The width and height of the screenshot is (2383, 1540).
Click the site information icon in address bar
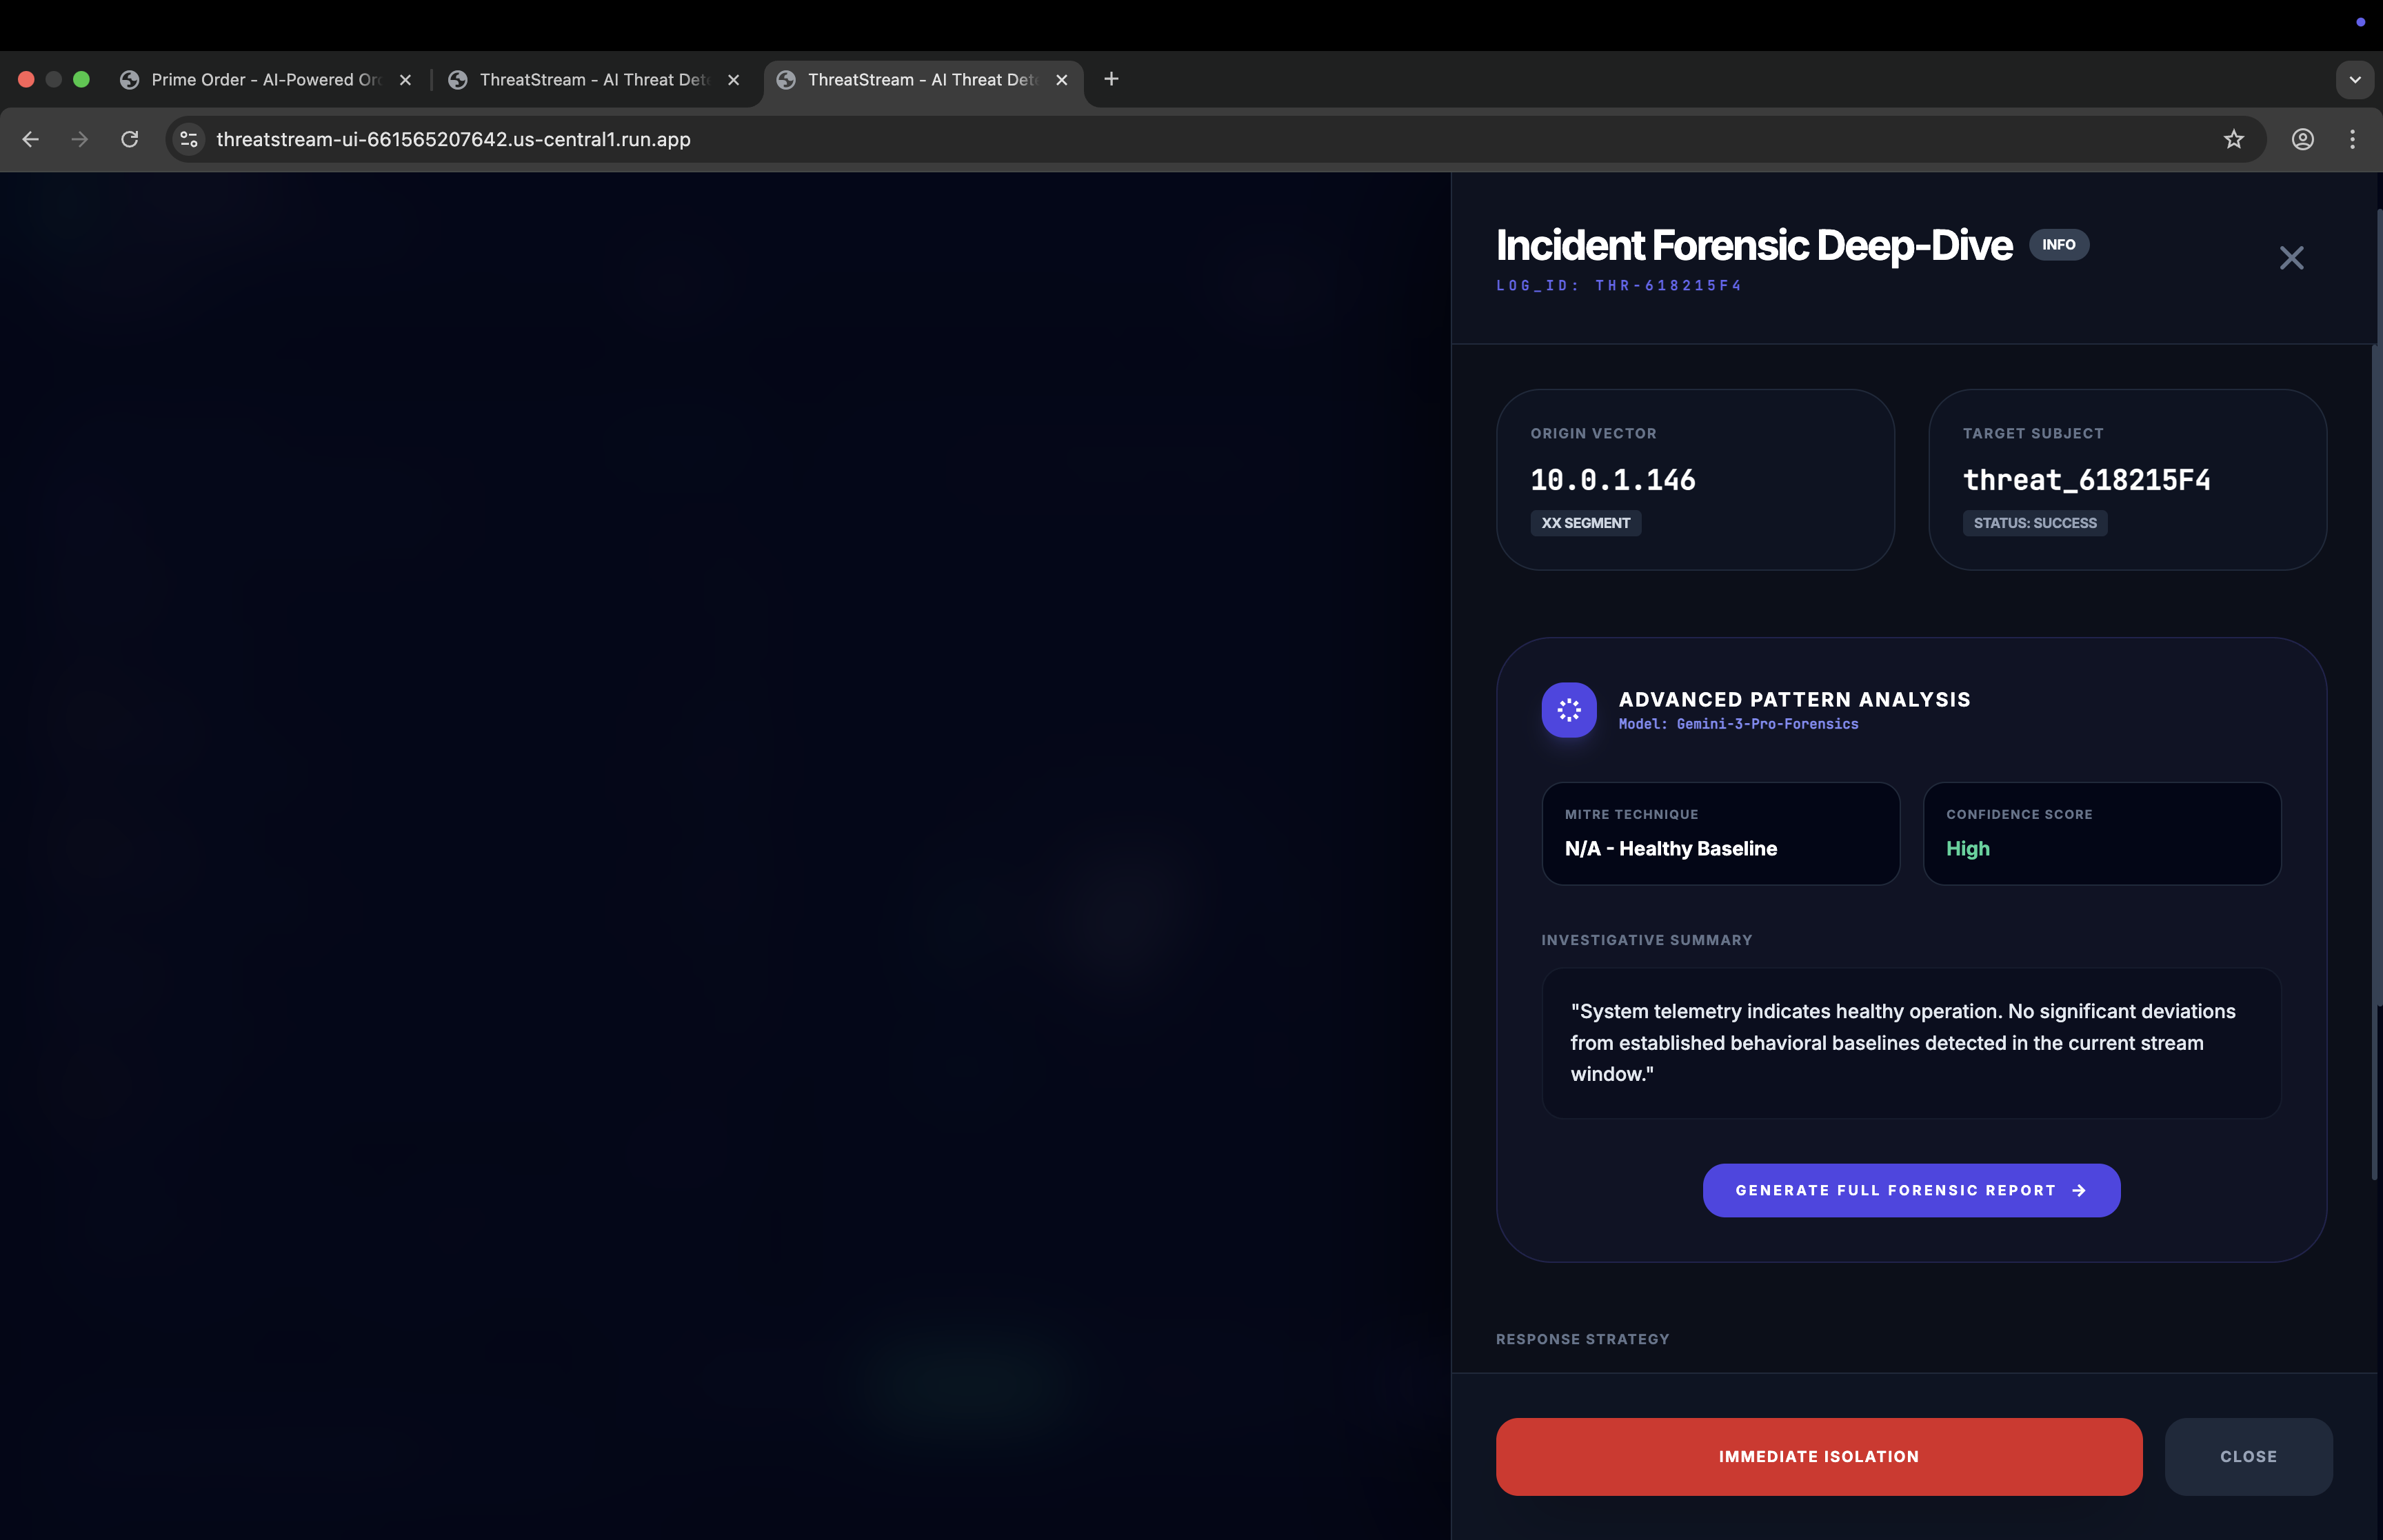pos(189,139)
